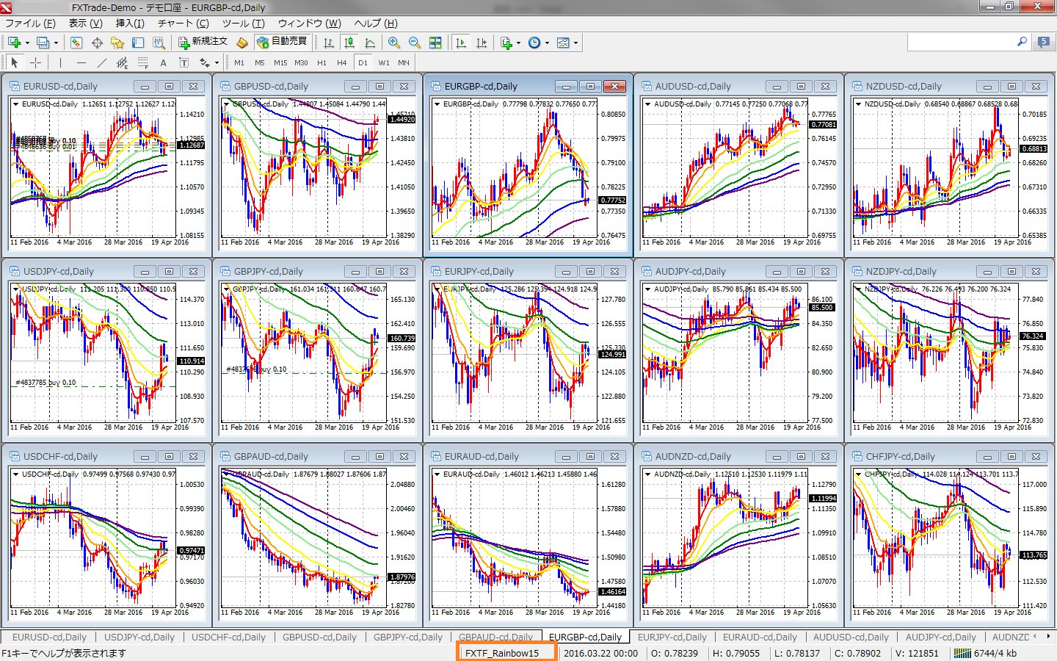Toggle one-click trading triangle on NZDUSD chart
1057x661 pixels.
click(860, 104)
